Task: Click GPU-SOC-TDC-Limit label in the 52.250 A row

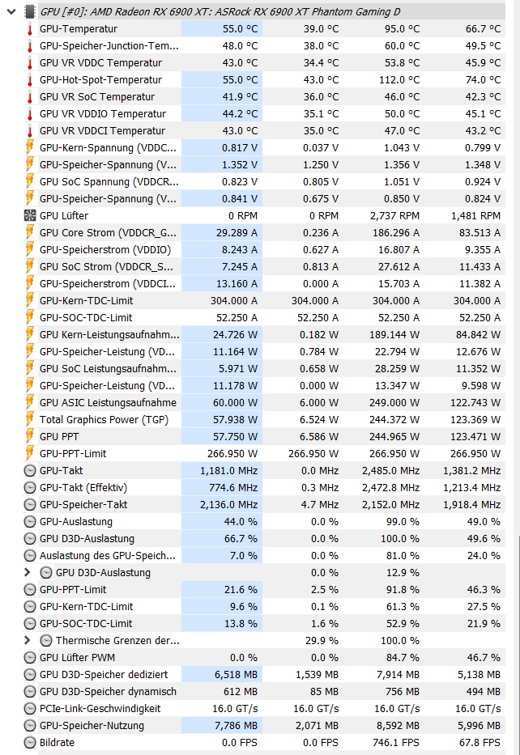Action: pos(86,318)
